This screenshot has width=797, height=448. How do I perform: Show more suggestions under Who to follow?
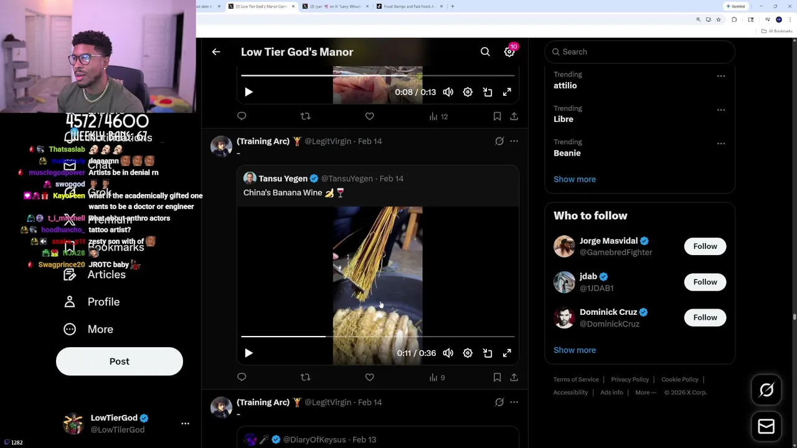[575, 350]
